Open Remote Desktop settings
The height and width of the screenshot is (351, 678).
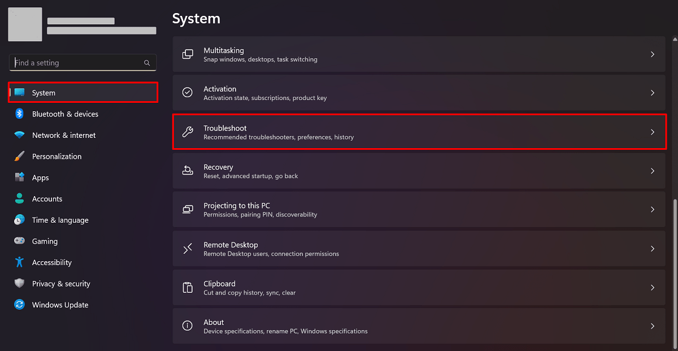tap(418, 249)
